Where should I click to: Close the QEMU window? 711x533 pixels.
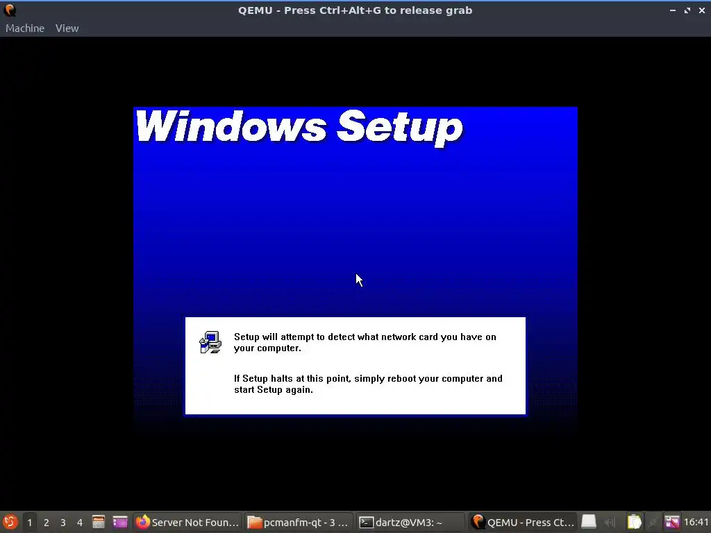[701, 10]
